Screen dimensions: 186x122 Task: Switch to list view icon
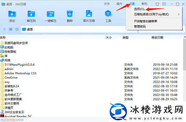[x=17, y=29]
